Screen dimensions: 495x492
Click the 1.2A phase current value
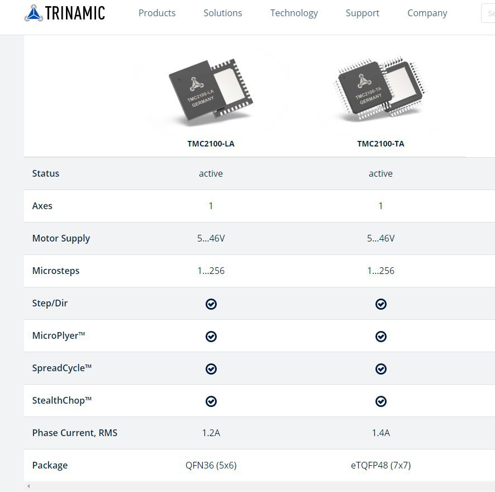tap(211, 433)
